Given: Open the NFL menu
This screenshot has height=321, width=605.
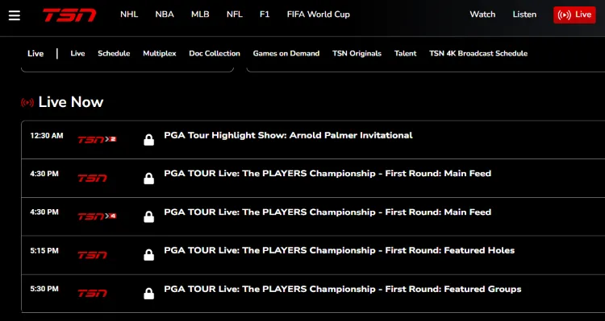Looking at the screenshot, I should pyautogui.click(x=235, y=14).
